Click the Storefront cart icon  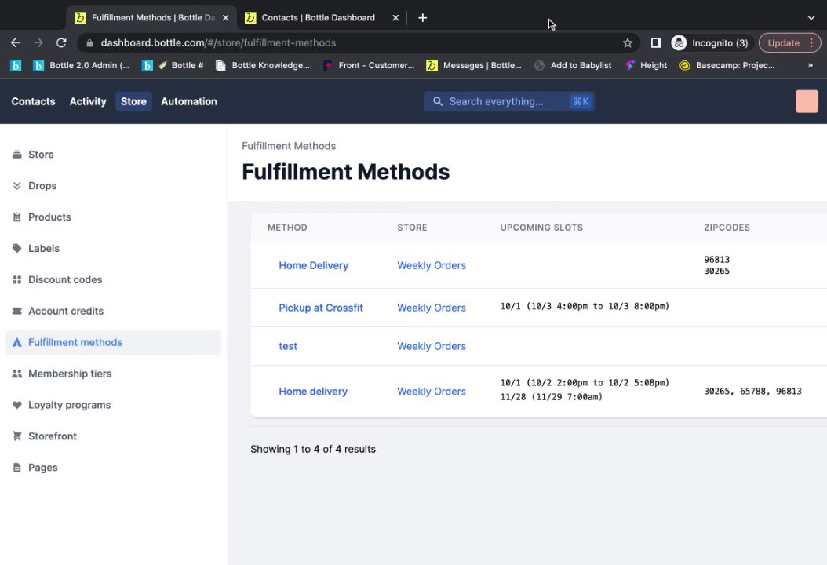[x=17, y=436]
